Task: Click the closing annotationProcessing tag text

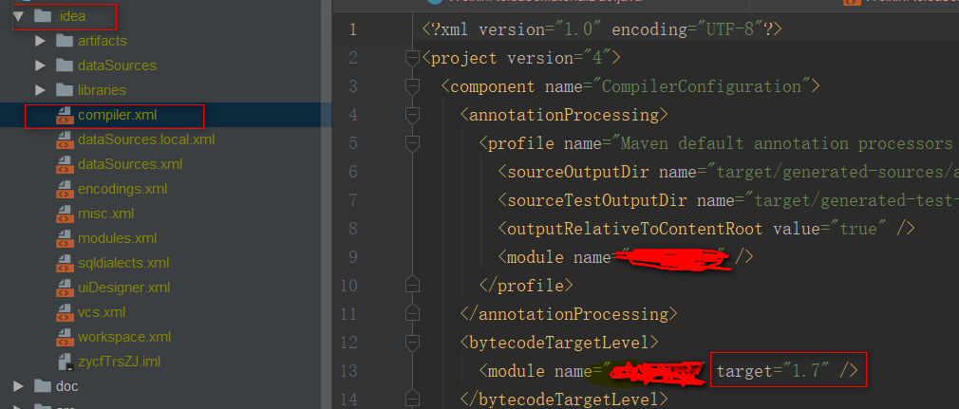Action: tap(569, 313)
